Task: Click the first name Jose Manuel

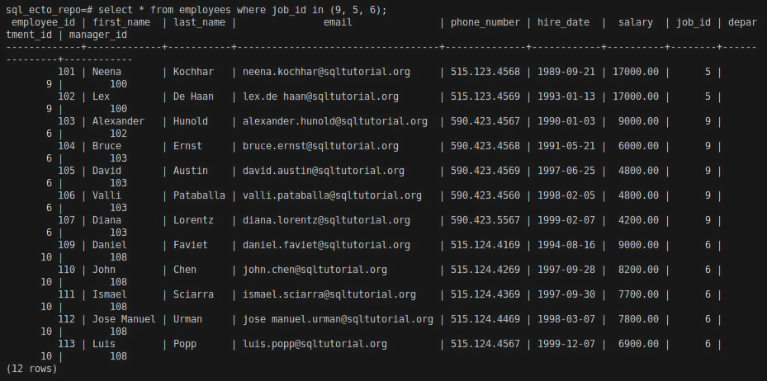Action: (x=124, y=319)
